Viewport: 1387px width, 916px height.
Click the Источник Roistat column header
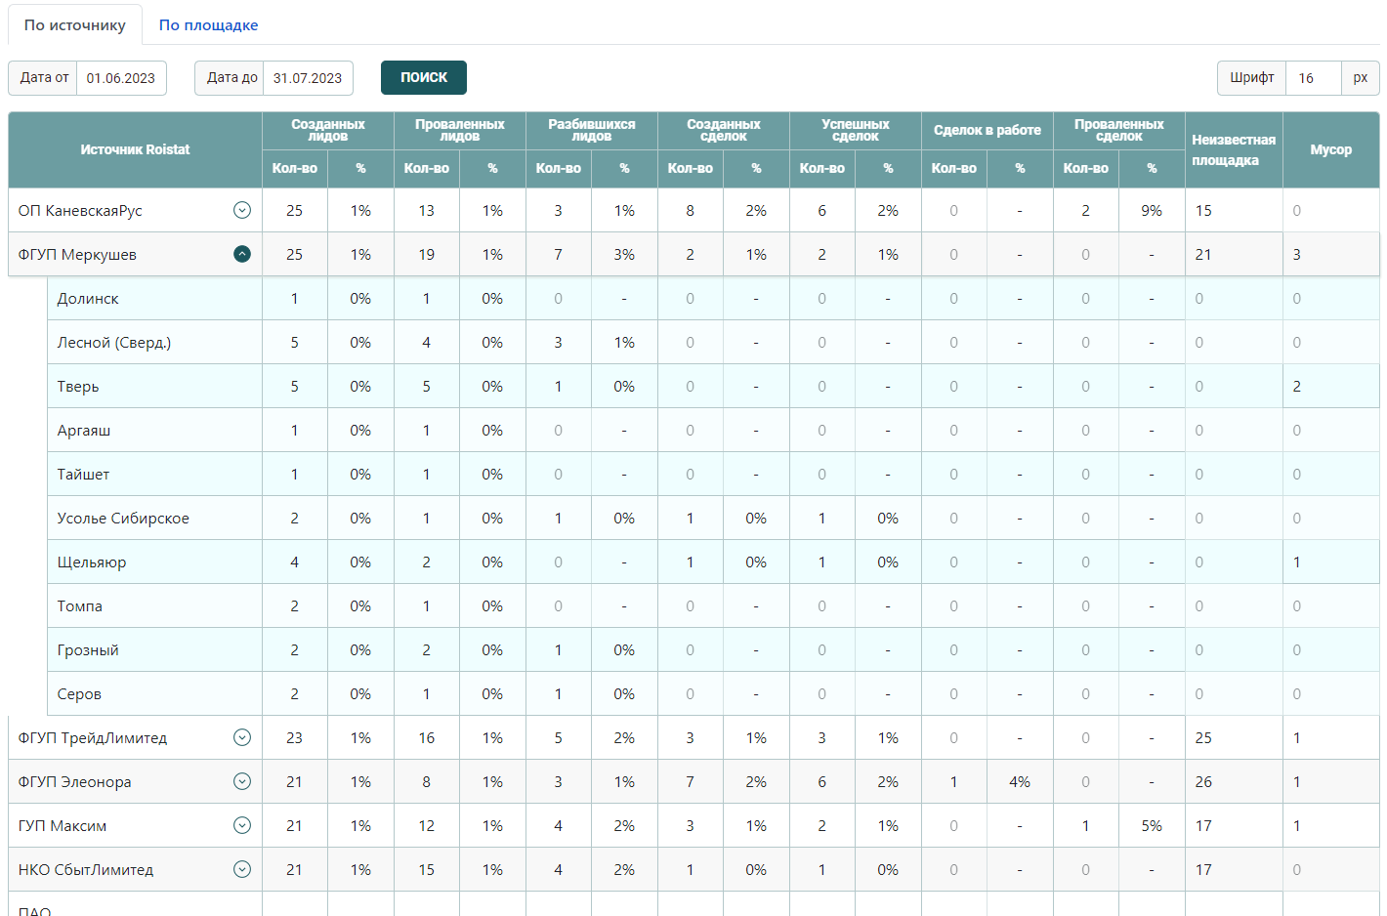click(x=135, y=149)
